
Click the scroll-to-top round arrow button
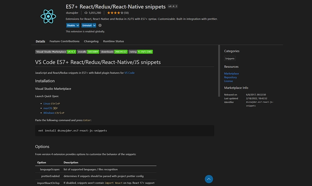click(209, 179)
